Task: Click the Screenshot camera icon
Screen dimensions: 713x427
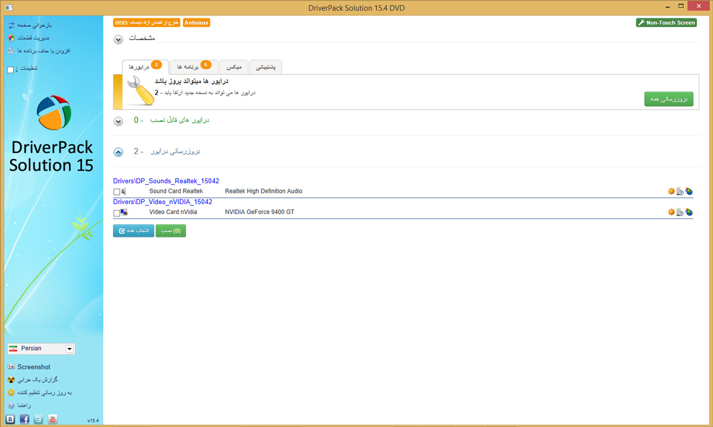Action: pos(11,367)
